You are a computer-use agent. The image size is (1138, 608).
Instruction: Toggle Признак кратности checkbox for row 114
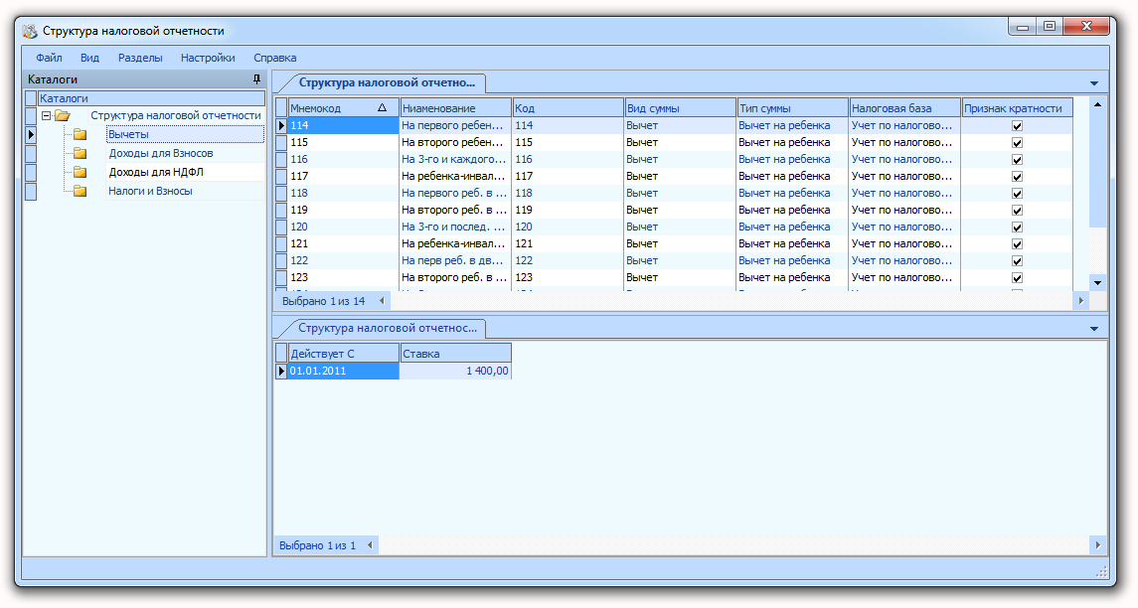coord(1017,125)
